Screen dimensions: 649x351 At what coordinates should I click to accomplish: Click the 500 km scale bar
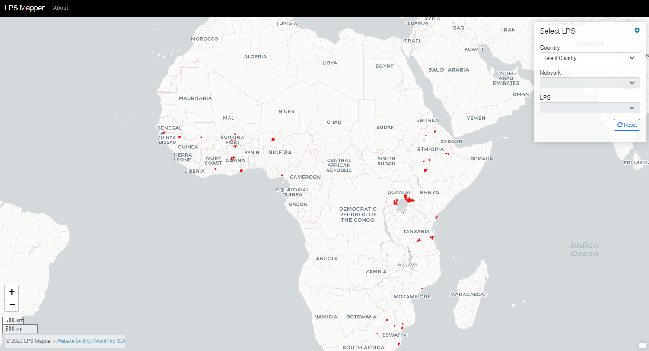[13, 320]
